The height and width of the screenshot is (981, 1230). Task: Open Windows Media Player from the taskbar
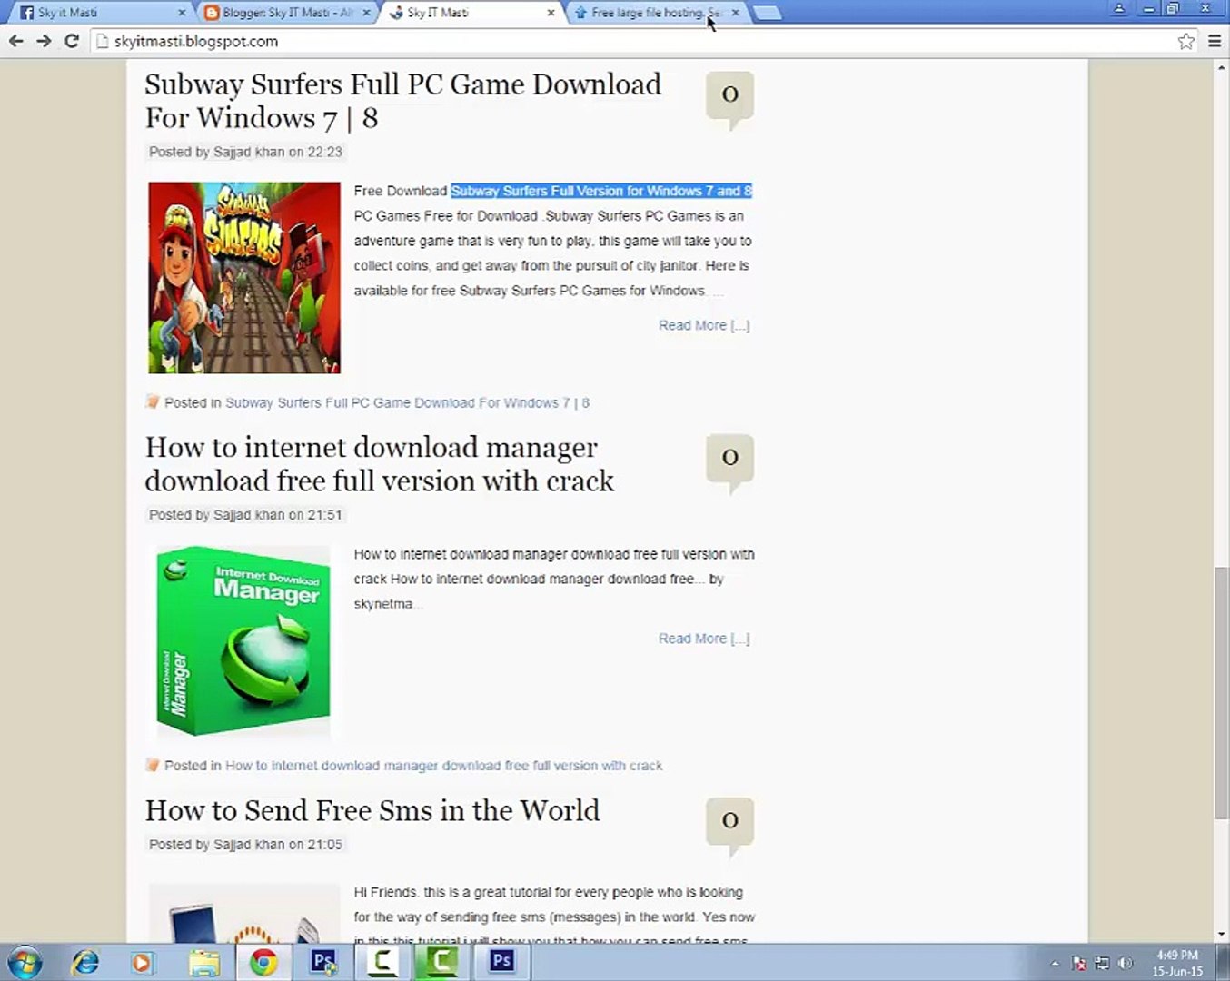tap(143, 962)
